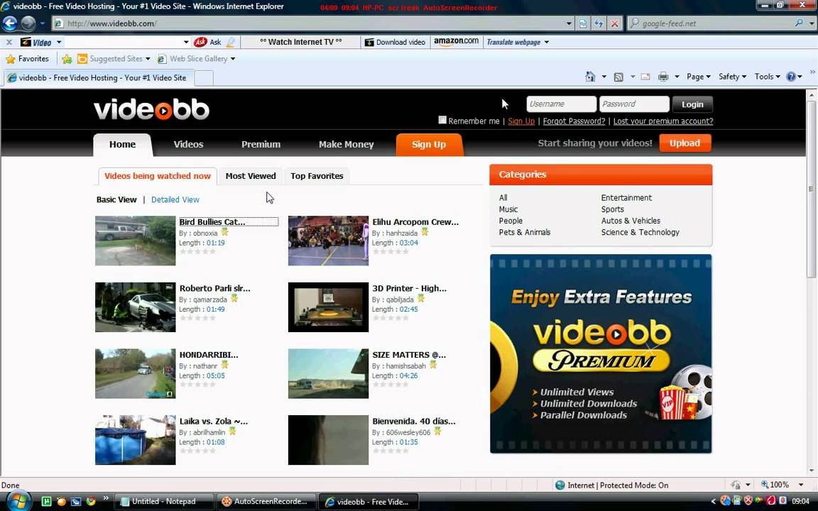Screen dimensions: 818x511
Task: Click the green quick launch icon beside Start
Action: (x=46, y=502)
